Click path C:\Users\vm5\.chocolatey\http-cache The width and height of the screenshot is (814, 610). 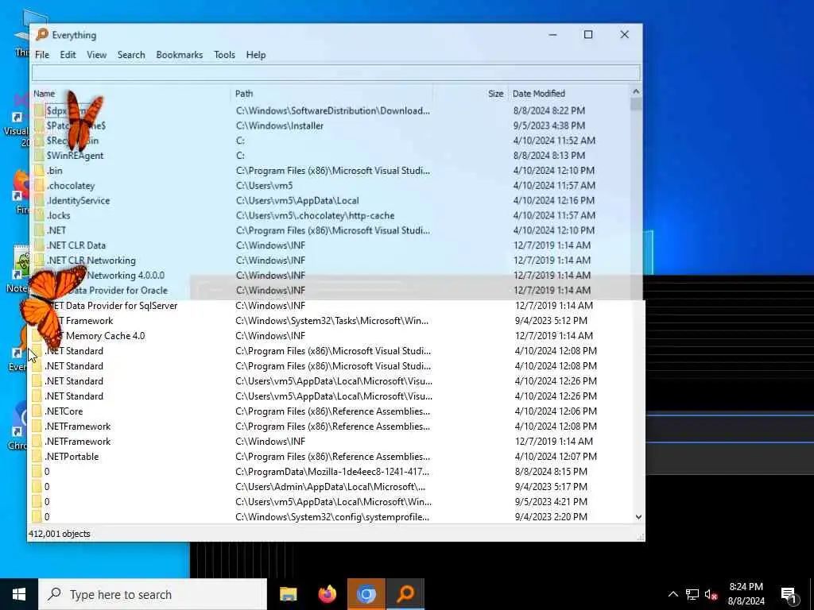point(315,215)
